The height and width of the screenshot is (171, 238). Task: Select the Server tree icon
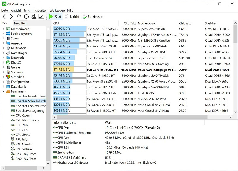[8, 39]
